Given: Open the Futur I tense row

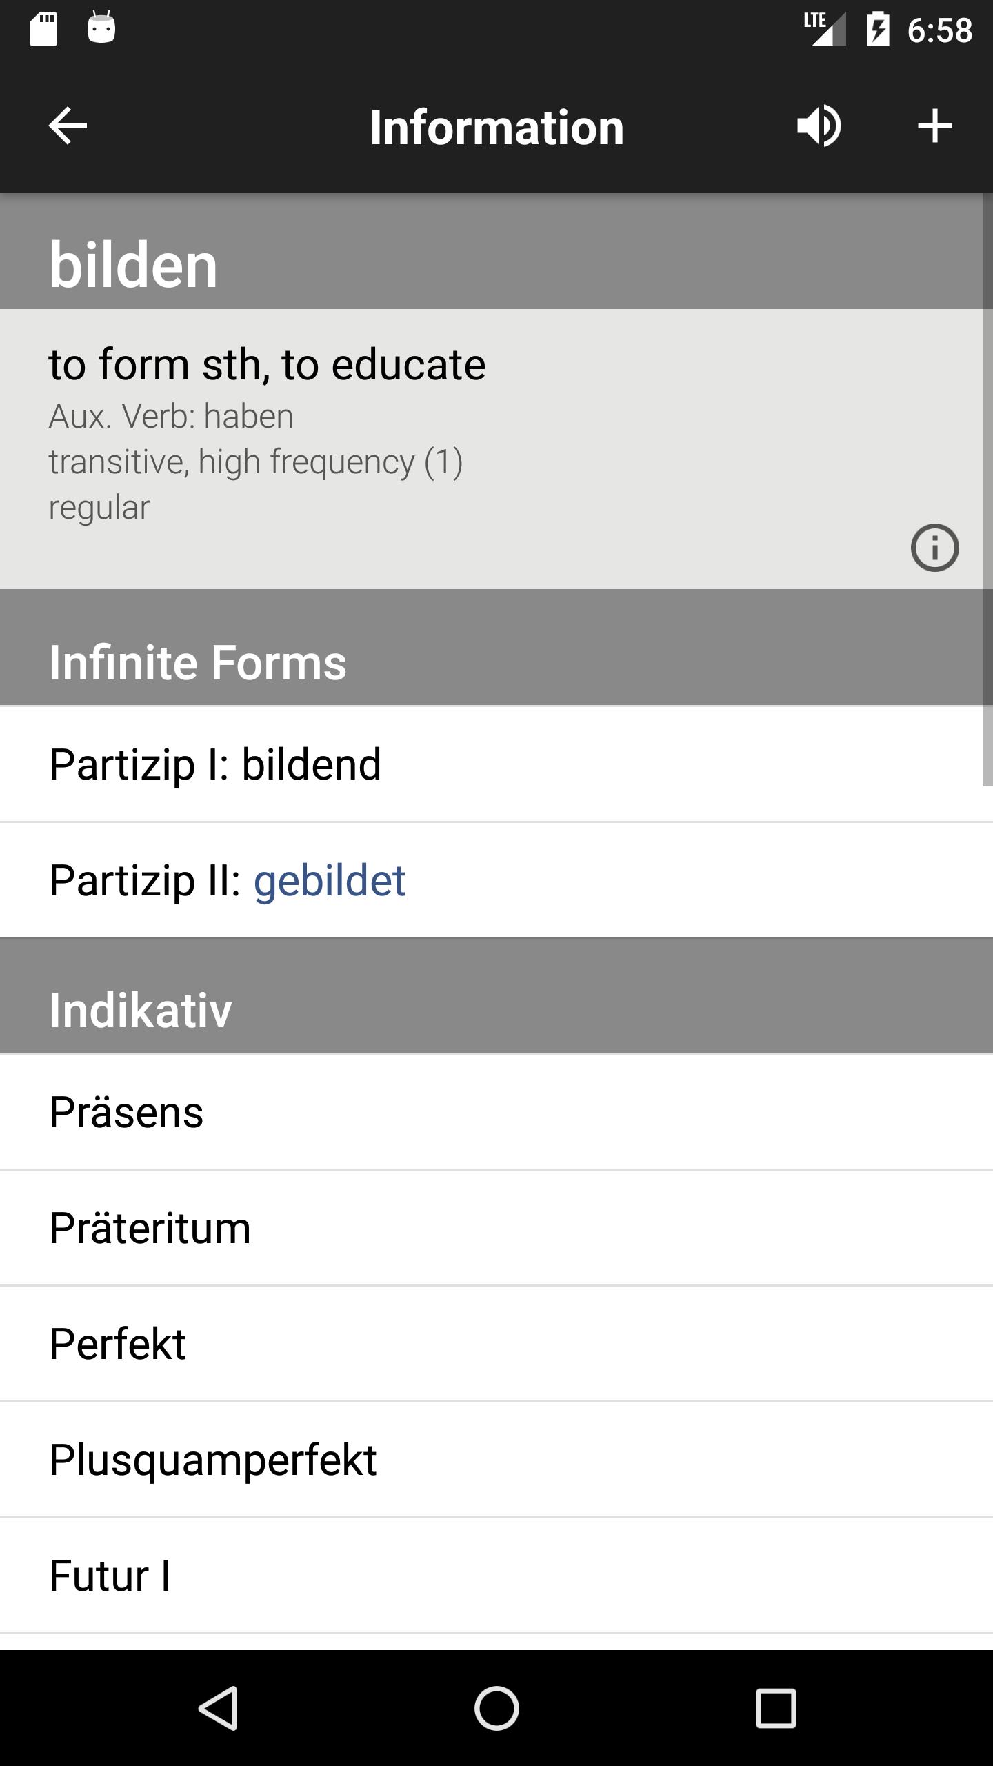Looking at the screenshot, I should pos(496,1576).
